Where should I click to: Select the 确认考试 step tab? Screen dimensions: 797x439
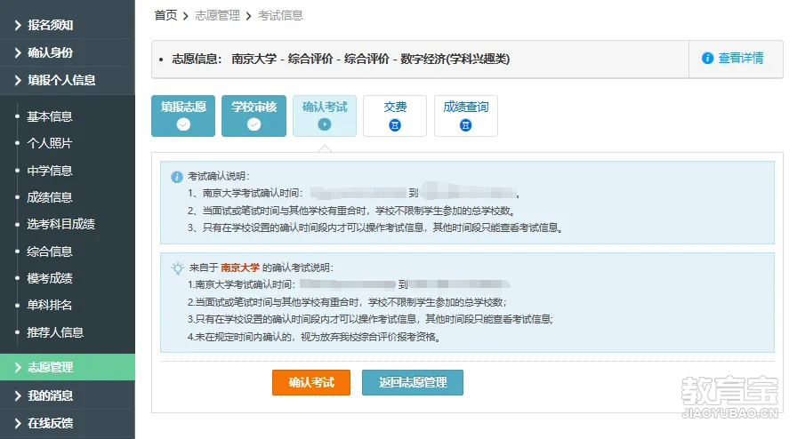(325, 116)
